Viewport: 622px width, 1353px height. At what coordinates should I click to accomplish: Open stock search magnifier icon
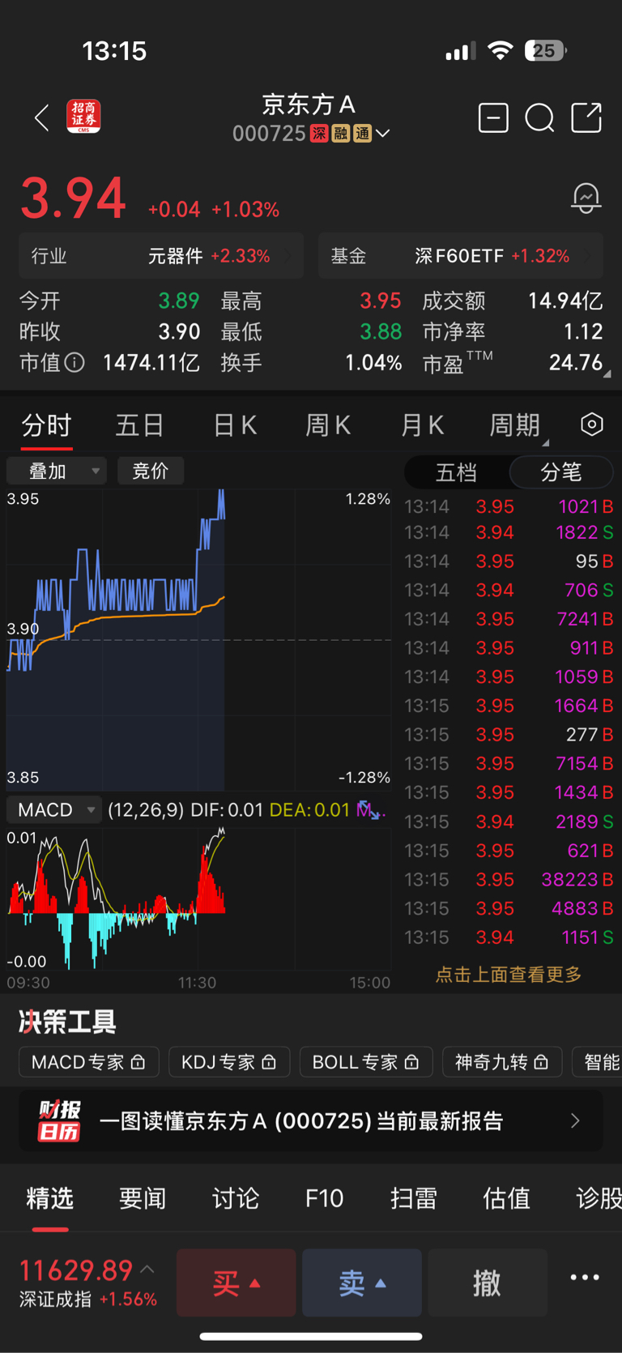click(539, 118)
